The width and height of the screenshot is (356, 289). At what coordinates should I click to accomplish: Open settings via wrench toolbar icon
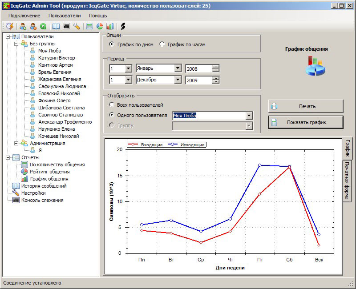(x=77, y=26)
